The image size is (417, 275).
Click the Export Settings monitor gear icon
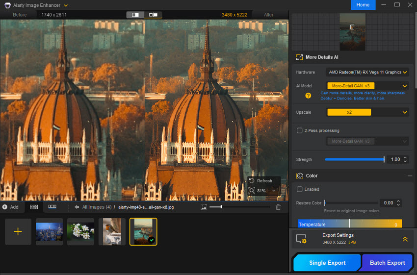pos(301,239)
